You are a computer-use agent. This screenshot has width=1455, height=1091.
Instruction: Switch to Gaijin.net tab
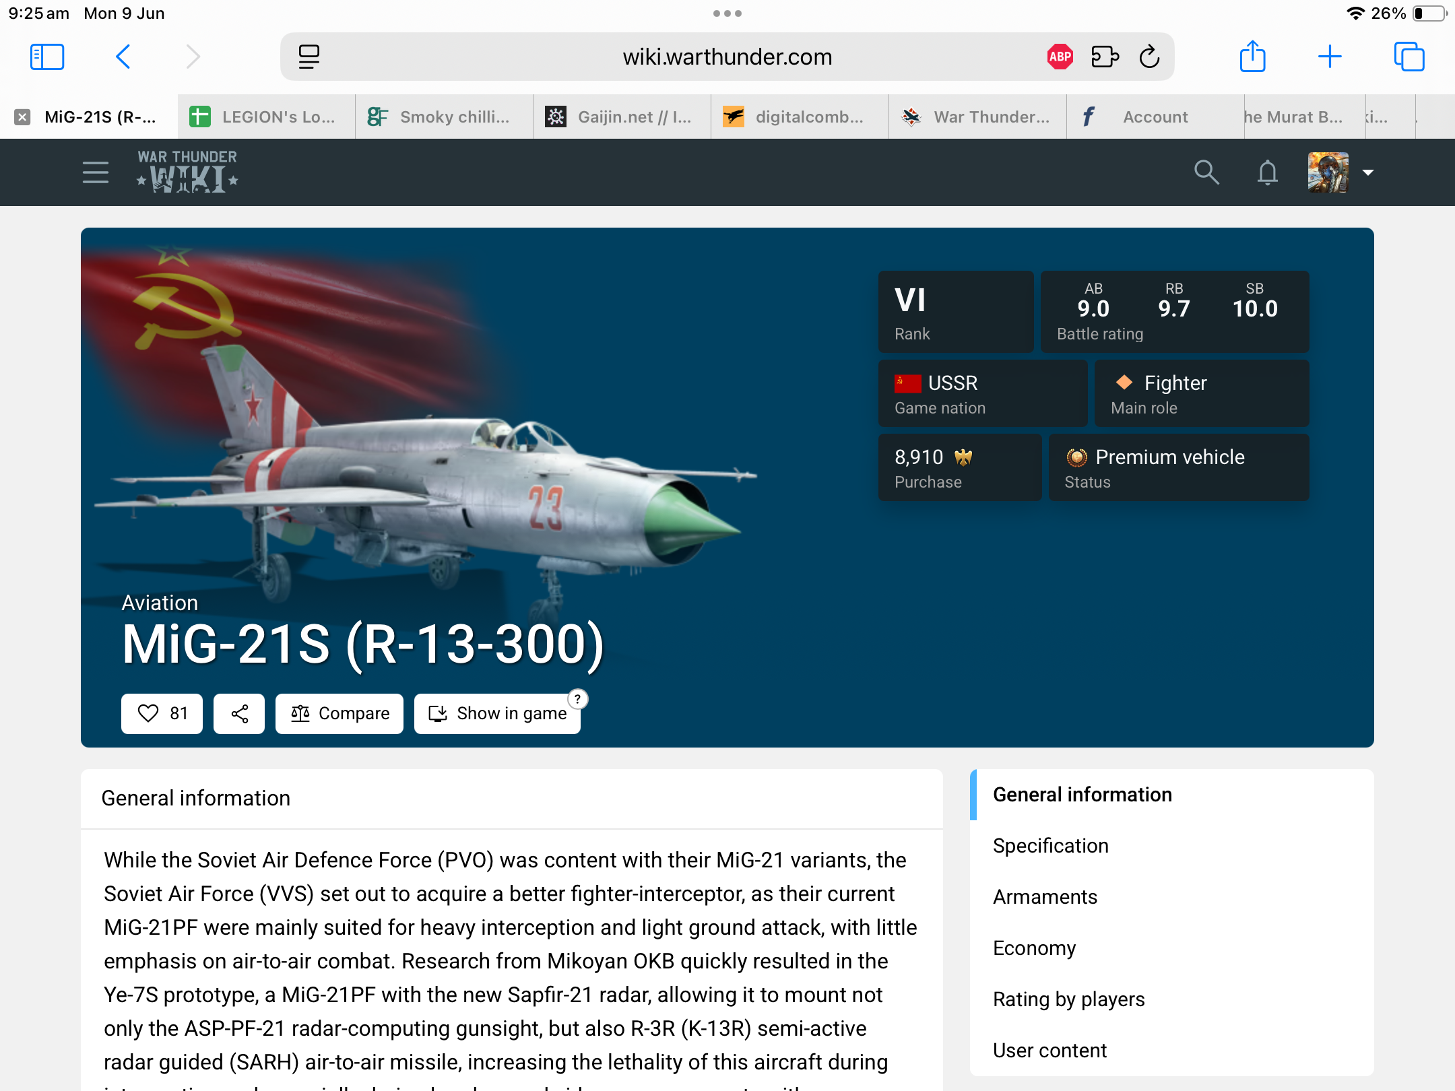622,117
